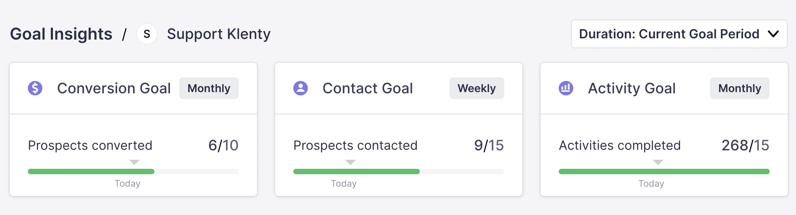
Task: Click the Activity Goal bar chart icon
Action: click(x=566, y=88)
